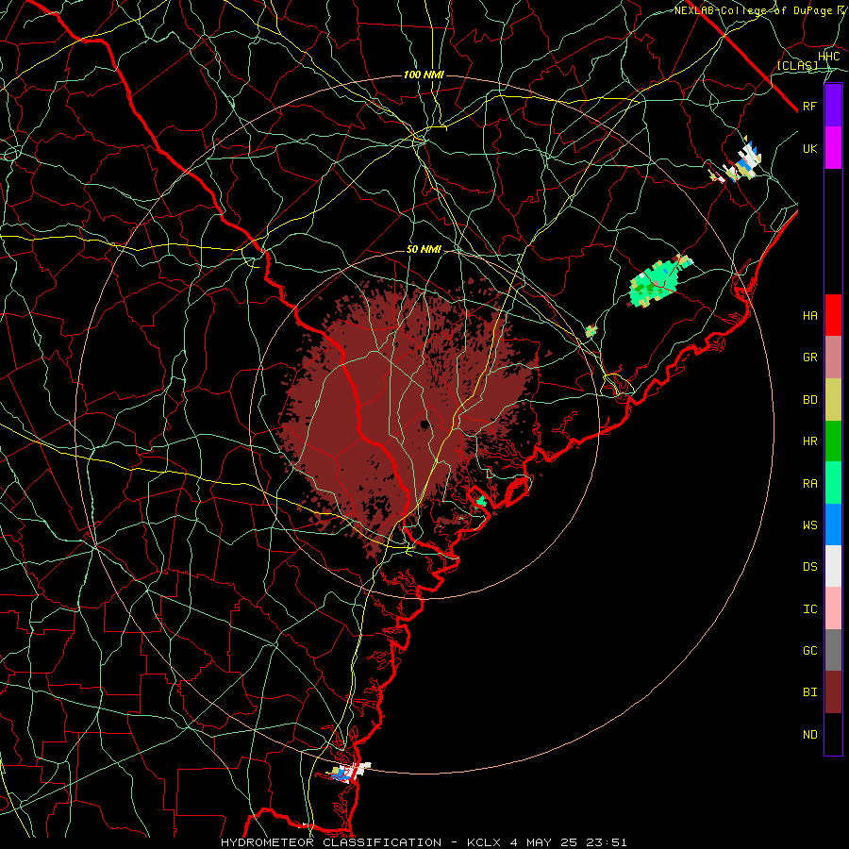Click the HA legend label
The image size is (849, 849).
(x=809, y=316)
